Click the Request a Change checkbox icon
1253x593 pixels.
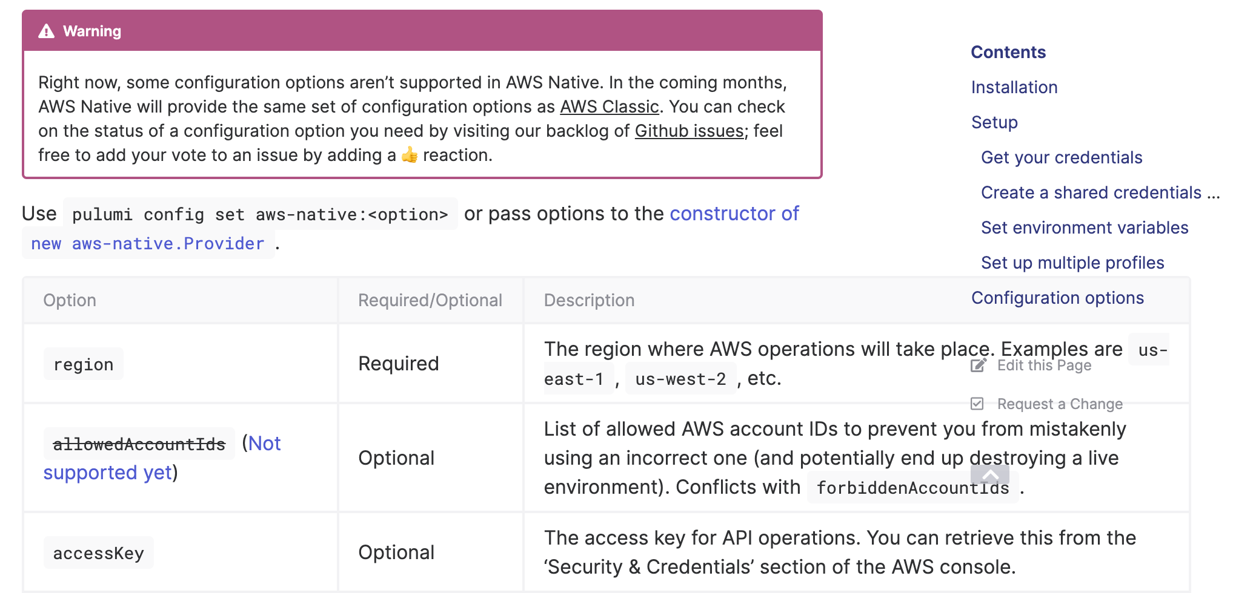(x=979, y=403)
